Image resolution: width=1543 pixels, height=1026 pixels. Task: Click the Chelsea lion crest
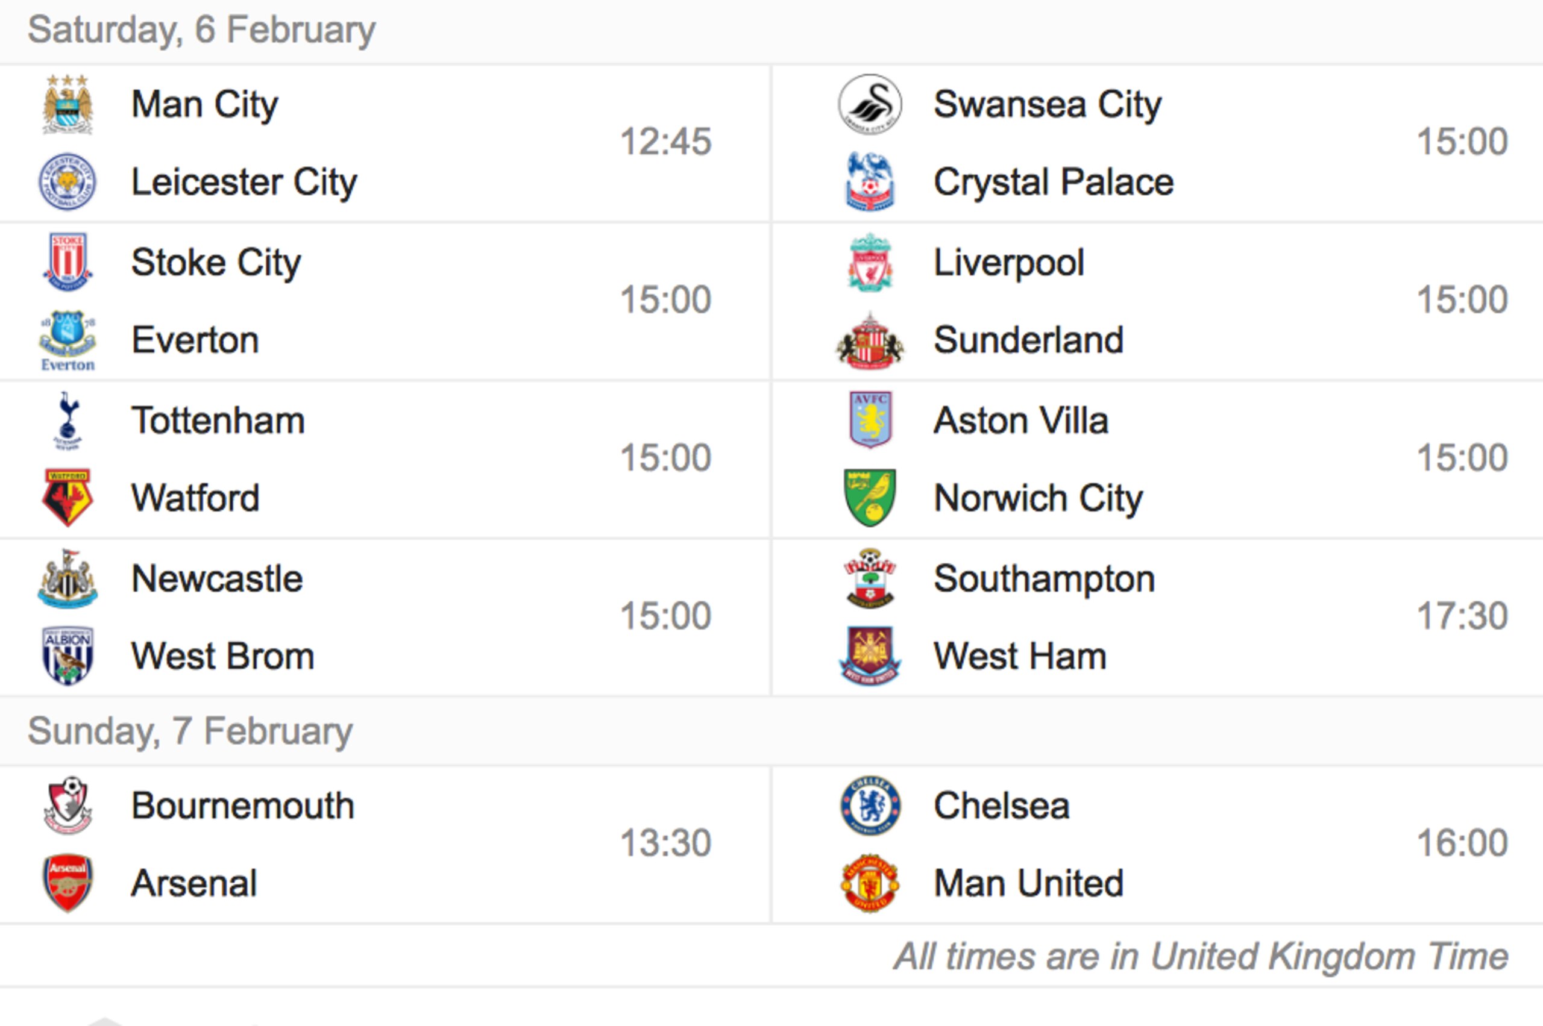pyautogui.click(x=870, y=805)
